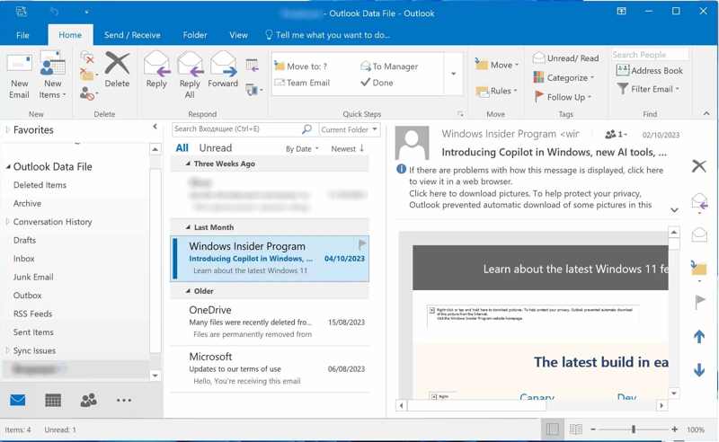Screen dimensions: 719x442
Task: Toggle the Newest sort order
Action: coord(348,148)
